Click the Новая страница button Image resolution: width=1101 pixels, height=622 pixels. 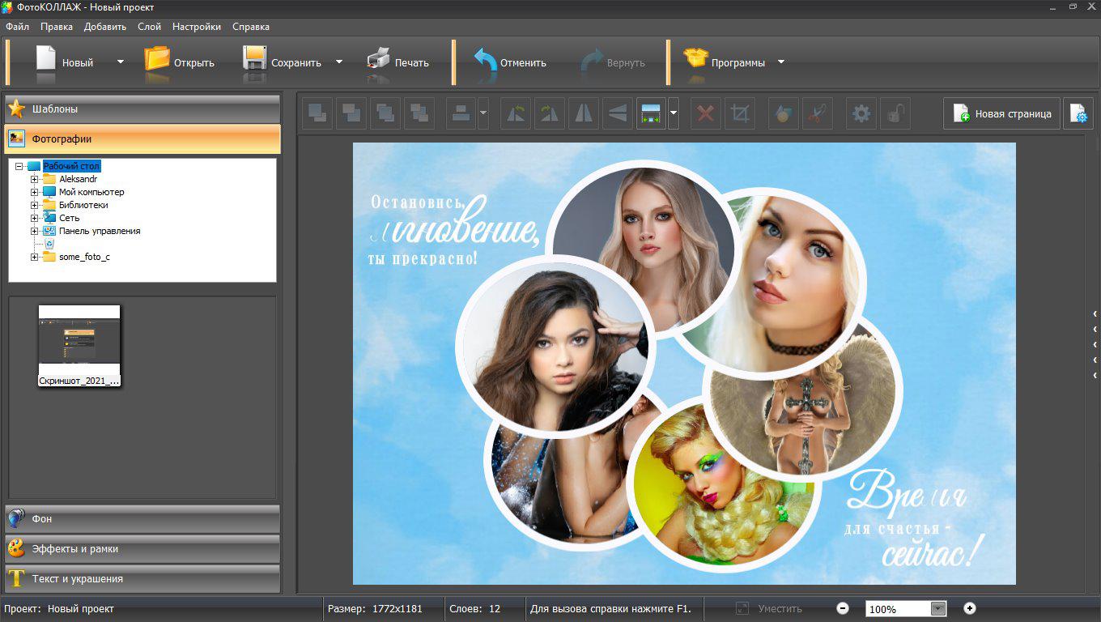coord(1001,114)
